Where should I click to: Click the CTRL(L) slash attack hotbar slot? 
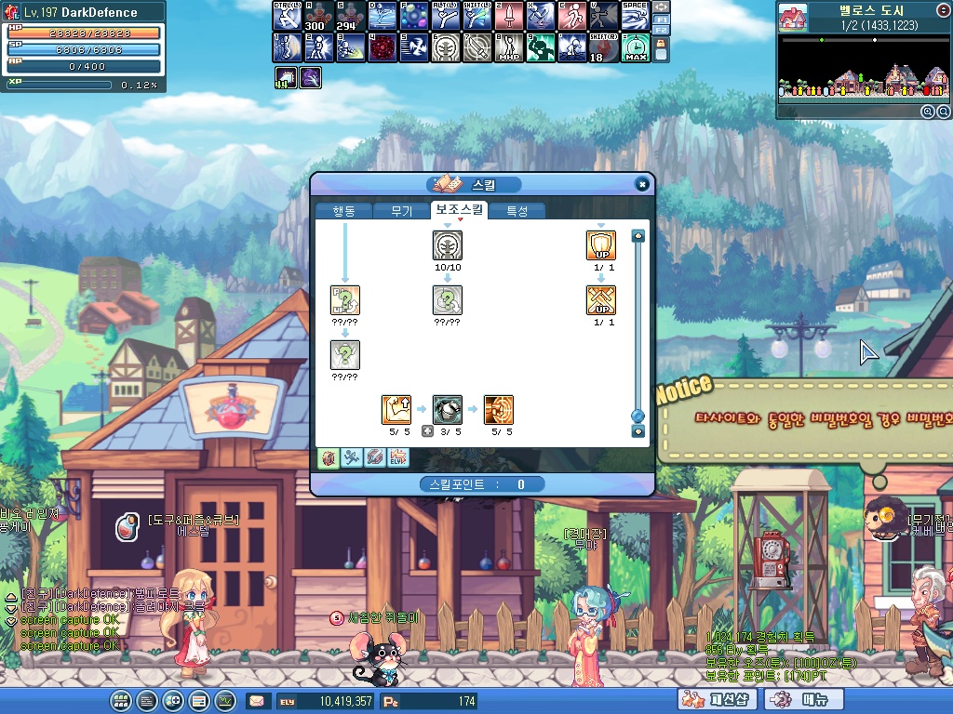[x=287, y=16]
